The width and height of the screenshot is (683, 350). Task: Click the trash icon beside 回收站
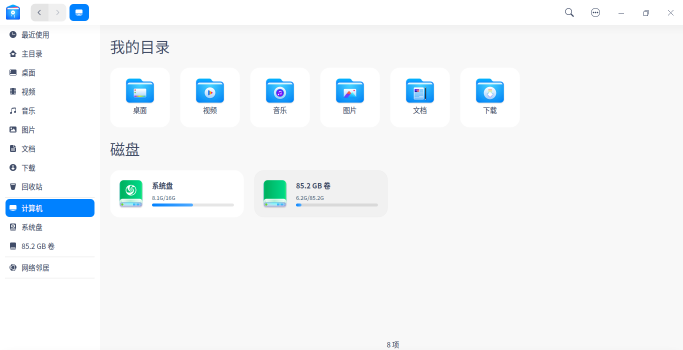[x=13, y=186]
